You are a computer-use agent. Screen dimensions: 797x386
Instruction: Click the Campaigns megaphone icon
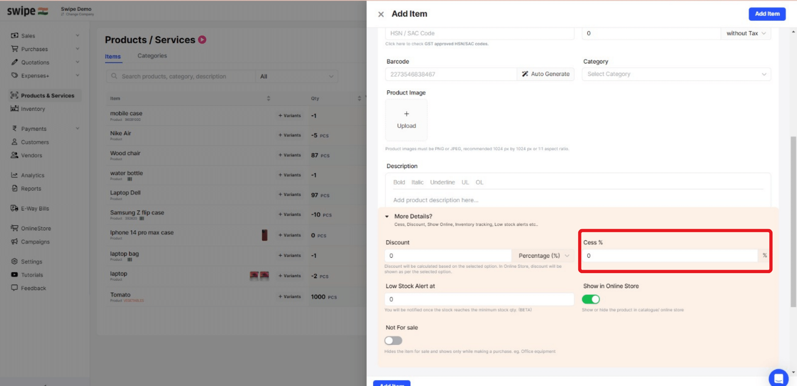coord(15,242)
